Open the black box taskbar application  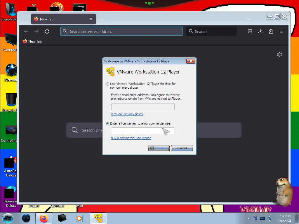pos(62,218)
